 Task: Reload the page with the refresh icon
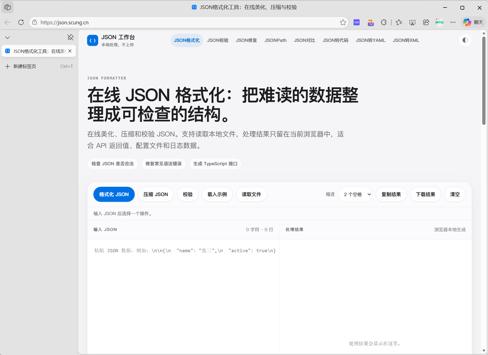click(21, 22)
